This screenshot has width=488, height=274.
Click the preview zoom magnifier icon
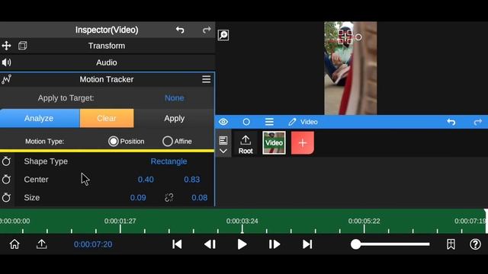pyautogui.click(x=223, y=35)
